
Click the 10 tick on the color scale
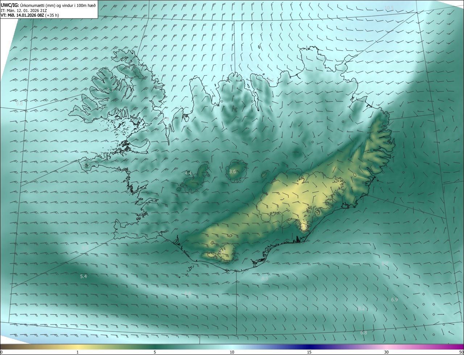click(232, 352)
